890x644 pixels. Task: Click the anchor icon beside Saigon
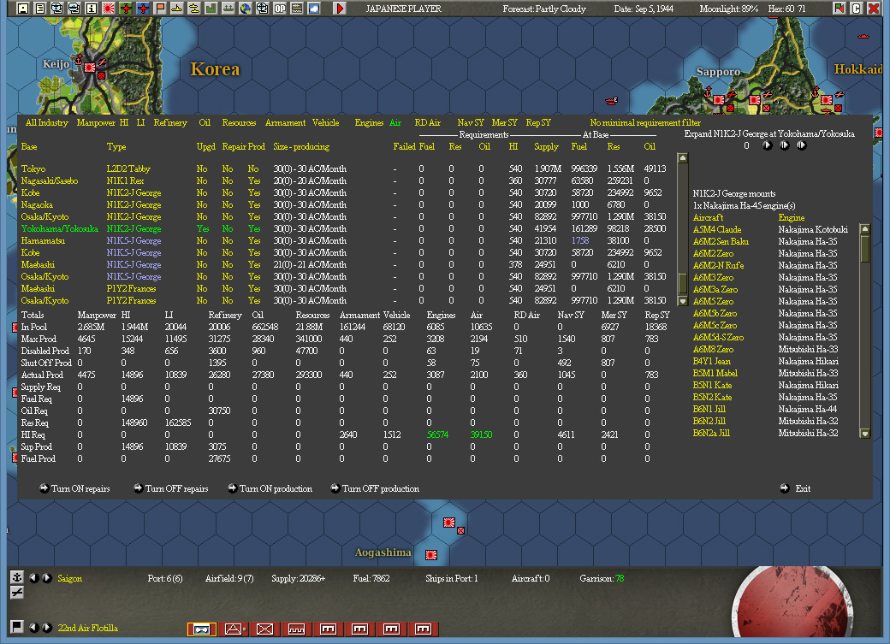(x=17, y=577)
